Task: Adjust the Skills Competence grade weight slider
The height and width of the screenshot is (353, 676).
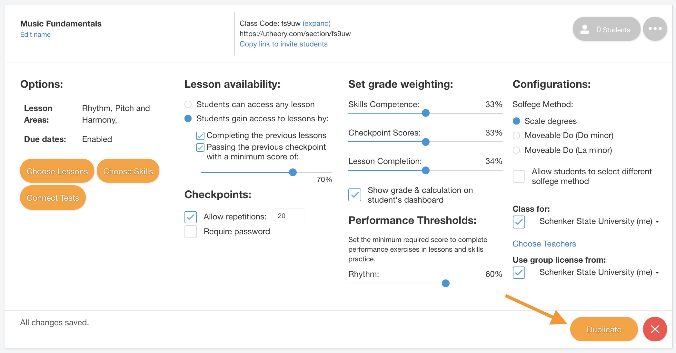Action: pos(425,113)
